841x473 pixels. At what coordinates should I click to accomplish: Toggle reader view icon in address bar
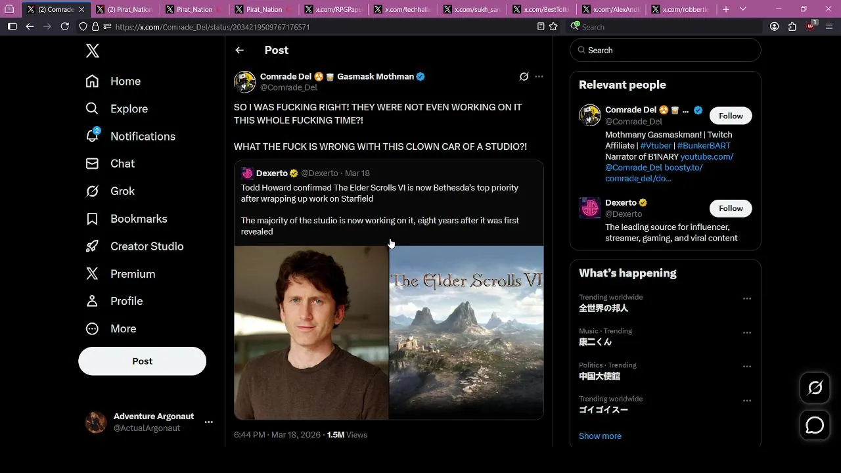(x=541, y=26)
